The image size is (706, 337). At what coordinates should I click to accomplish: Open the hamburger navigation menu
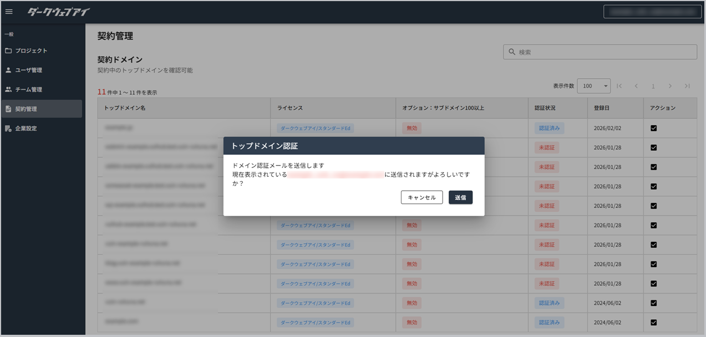[9, 11]
